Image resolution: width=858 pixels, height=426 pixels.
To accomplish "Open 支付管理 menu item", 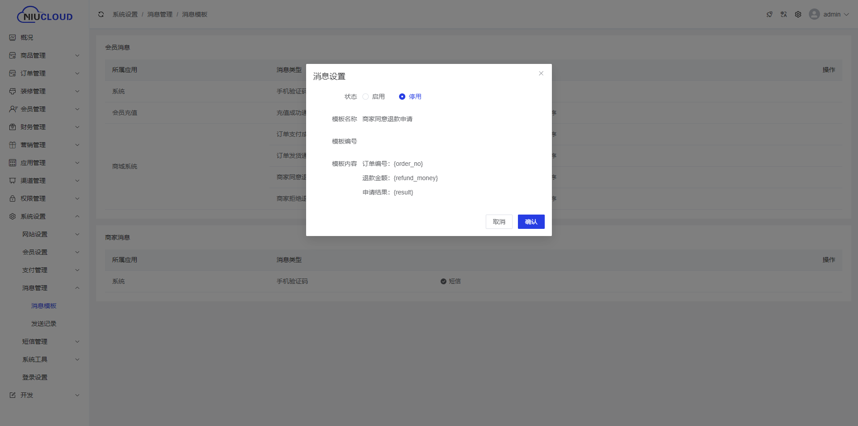I will click(x=35, y=270).
